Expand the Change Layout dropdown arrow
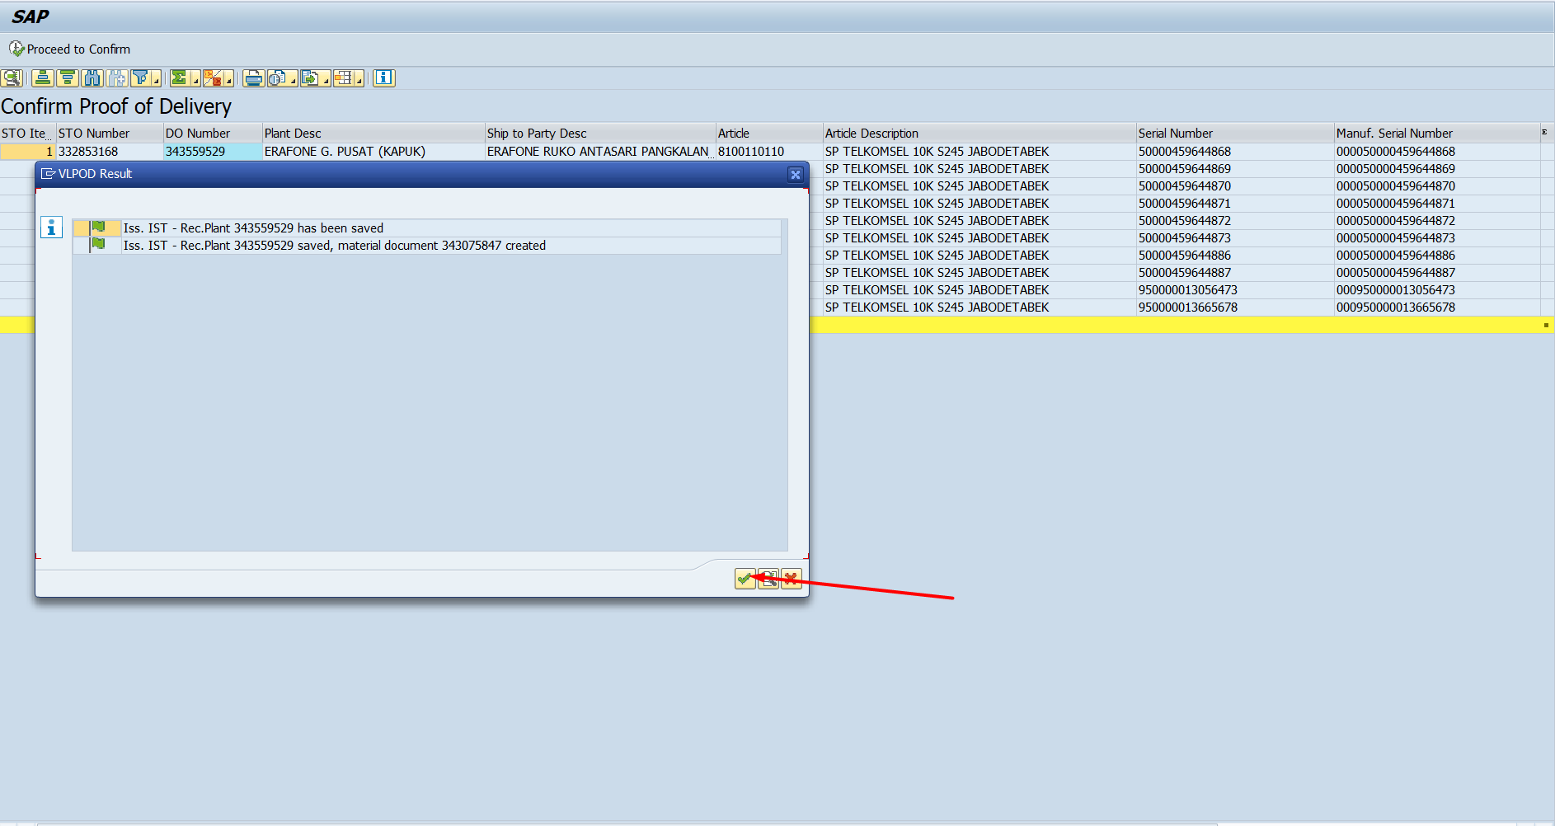This screenshot has height=826, width=1555. click(x=359, y=81)
